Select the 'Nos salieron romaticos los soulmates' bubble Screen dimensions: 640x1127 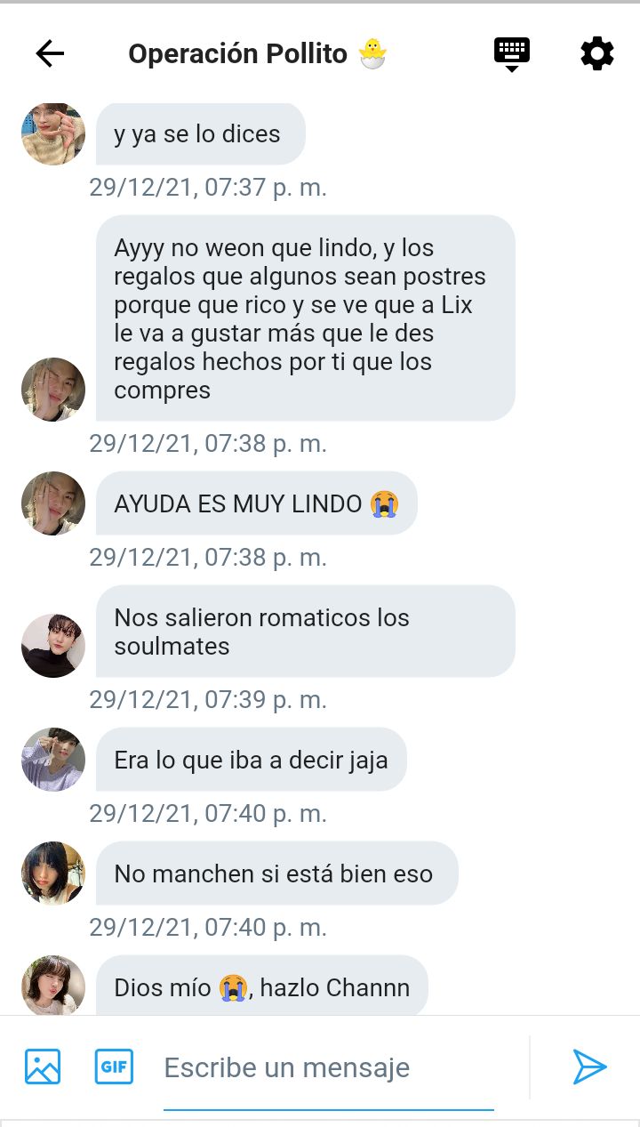click(306, 632)
